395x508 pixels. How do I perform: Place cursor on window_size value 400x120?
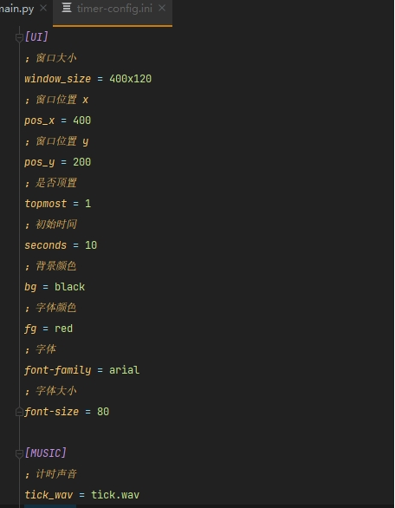(131, 79)
